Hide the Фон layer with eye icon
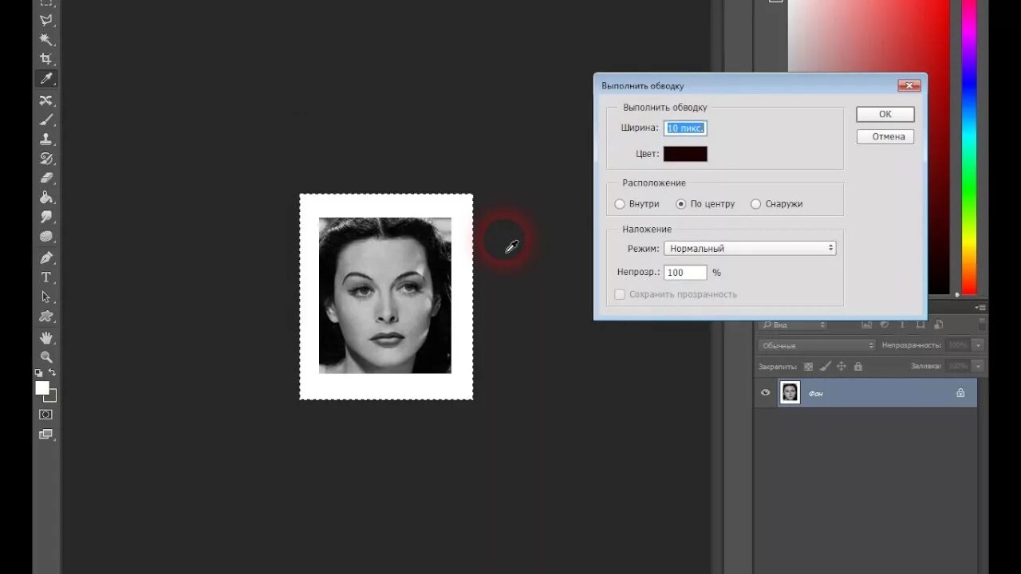This screenshot has width=1021, height=574. tap(766, 392)
